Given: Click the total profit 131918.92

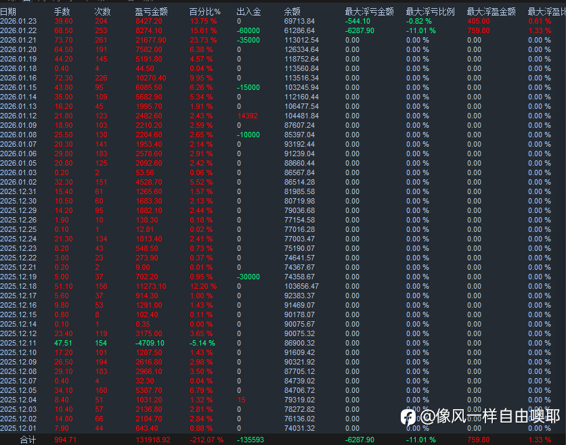Looking at the screenshot, I should (153, 440).
